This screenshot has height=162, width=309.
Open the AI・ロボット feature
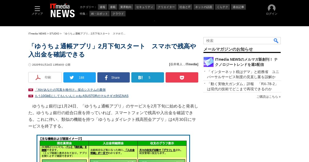pos(99,14)
